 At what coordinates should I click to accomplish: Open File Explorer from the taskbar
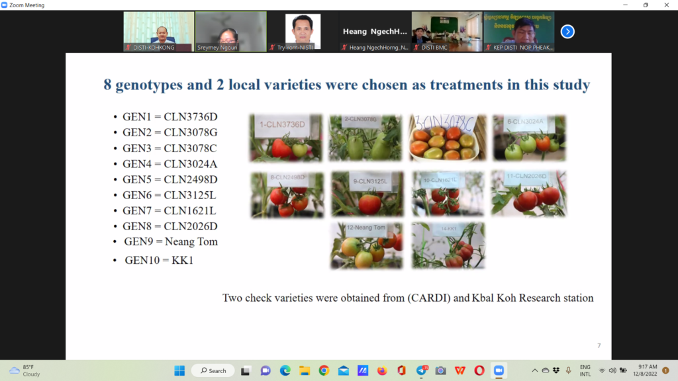(305, 370)
